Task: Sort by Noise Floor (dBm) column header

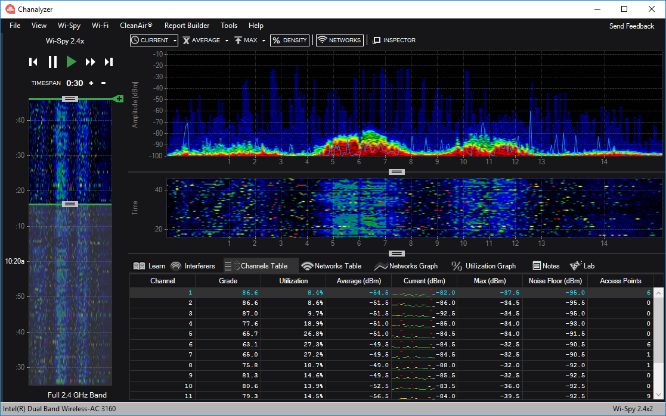Action: [555, 281]
